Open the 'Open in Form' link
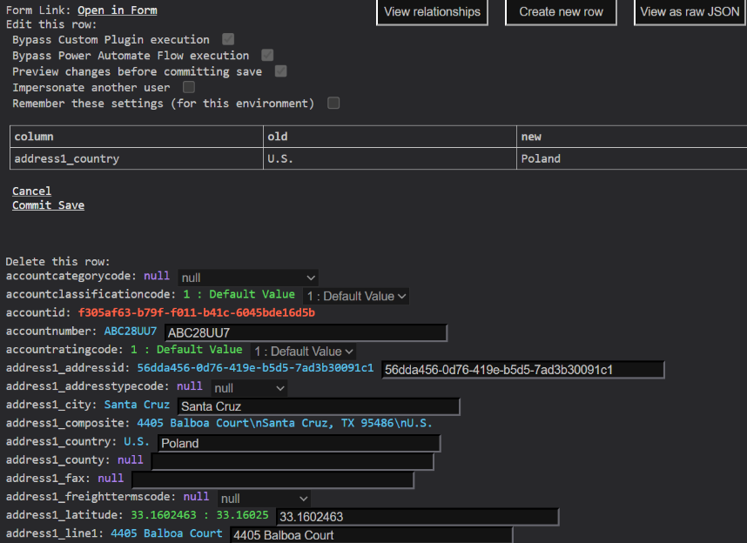747x543 pixels. pos(117,10)
